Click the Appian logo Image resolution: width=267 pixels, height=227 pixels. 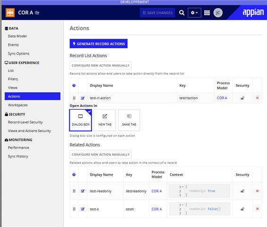(x=253, y=13)
